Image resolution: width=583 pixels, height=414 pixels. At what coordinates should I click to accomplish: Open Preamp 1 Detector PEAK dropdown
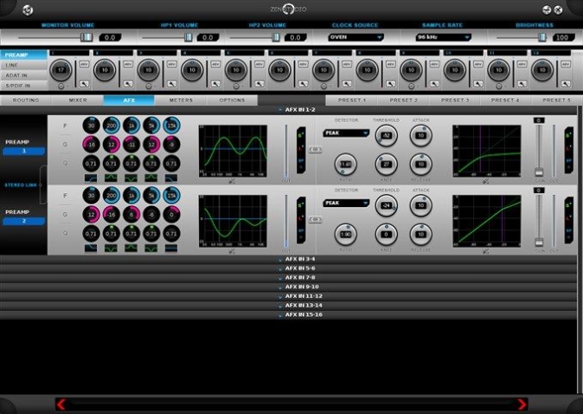346,133
